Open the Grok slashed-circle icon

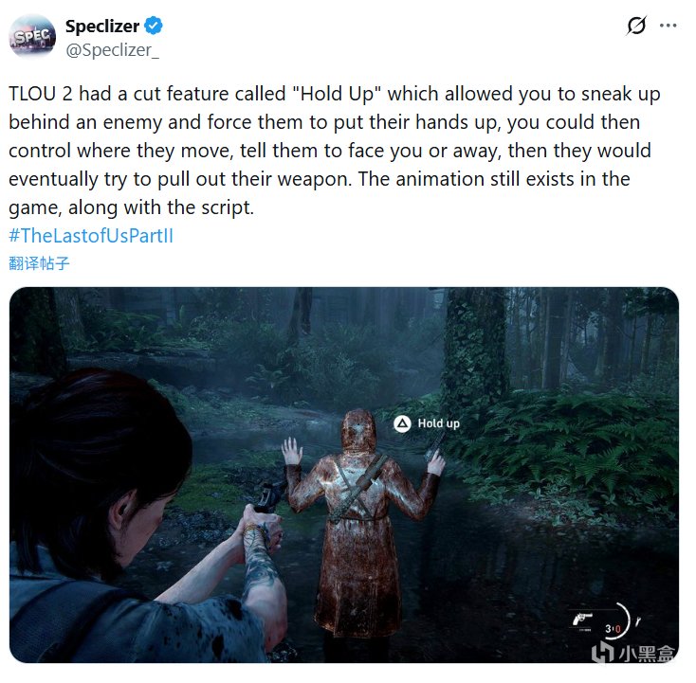coord(636,26)
